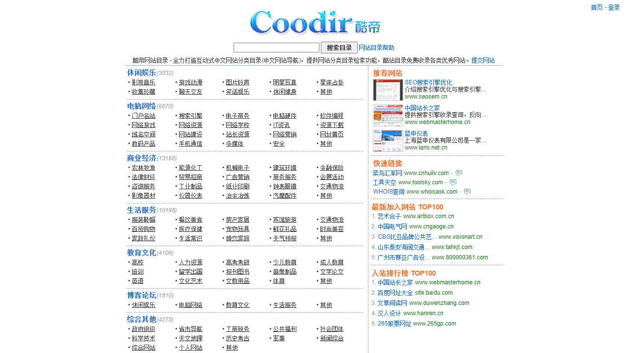Open the 265股票网址 ranking entry
The width and height of the screenshot is (628, 353).
coord(394,324)
